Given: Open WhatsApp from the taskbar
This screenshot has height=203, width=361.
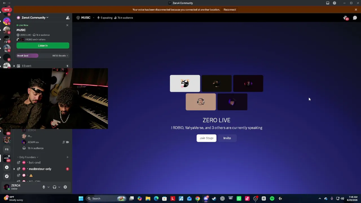Looking at the screenshot, I should coord(239,198).
